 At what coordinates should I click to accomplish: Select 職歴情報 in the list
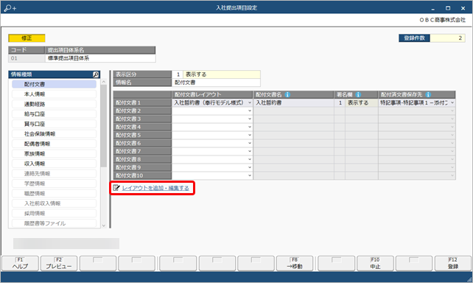(54, 194)
